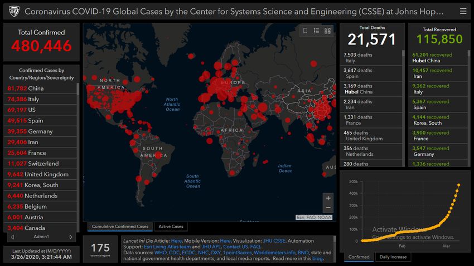Select Iran in confirmed cases list
474x266 pixels.
pyautogui.click(x=40, y=142)
